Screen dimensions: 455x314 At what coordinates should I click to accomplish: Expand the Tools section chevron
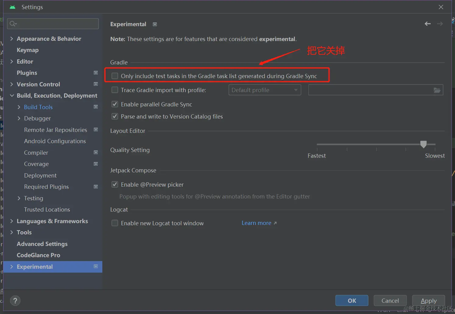click(x=12, y=232)
